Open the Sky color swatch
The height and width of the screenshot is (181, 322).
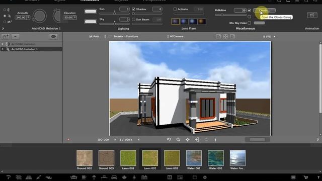tap(91, 21)
